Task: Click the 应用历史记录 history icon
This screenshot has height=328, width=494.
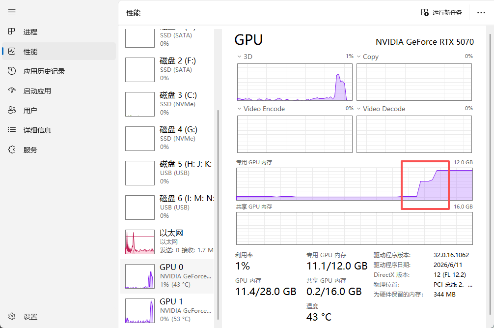Action: pyautogui.click(x=12, y=71)
